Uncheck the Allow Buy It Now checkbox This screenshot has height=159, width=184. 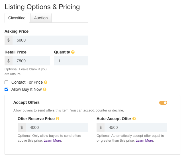tap(7, 90)
